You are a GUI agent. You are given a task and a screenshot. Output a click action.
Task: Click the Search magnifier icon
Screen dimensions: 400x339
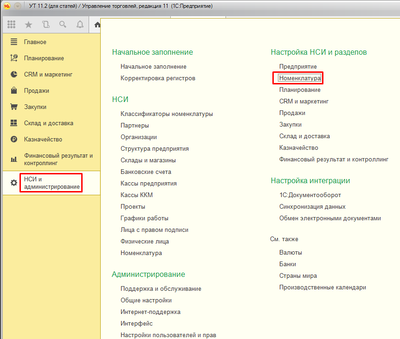(63, 25)
